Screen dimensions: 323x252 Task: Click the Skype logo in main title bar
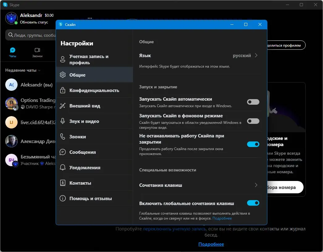point(5,5)
